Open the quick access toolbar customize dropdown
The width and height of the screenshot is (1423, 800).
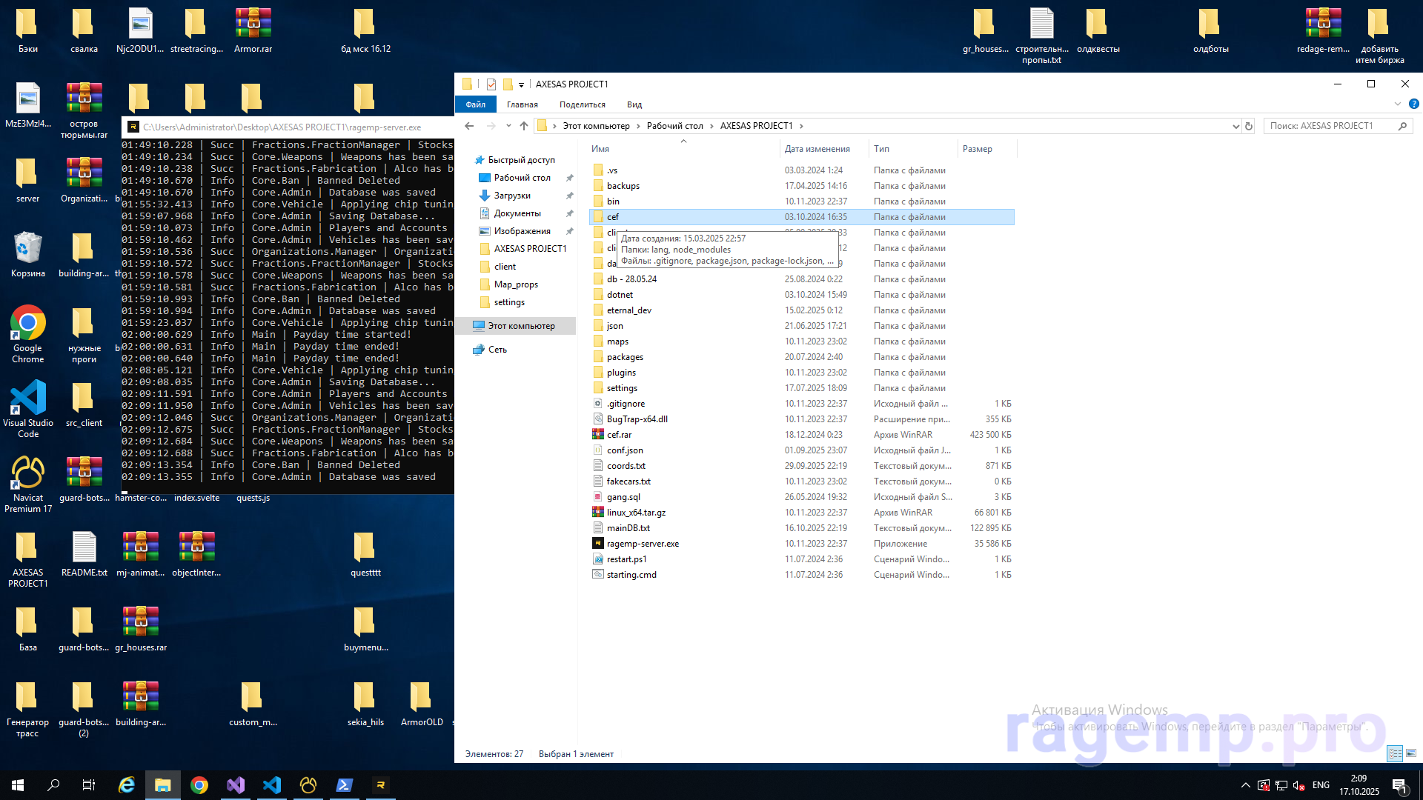point(521,84)
